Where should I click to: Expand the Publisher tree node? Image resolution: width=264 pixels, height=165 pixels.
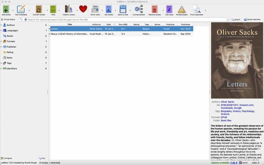(x=1, y=47)
